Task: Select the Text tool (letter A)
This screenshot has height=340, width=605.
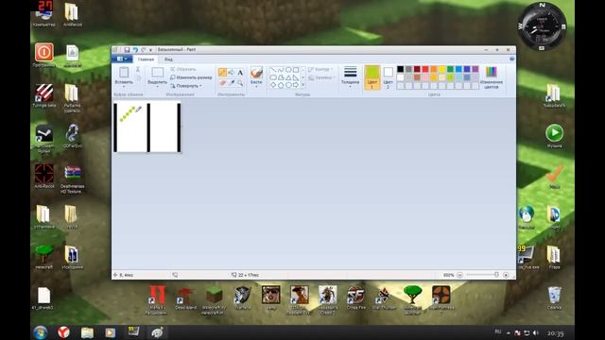Action: (x=240, y=73)
